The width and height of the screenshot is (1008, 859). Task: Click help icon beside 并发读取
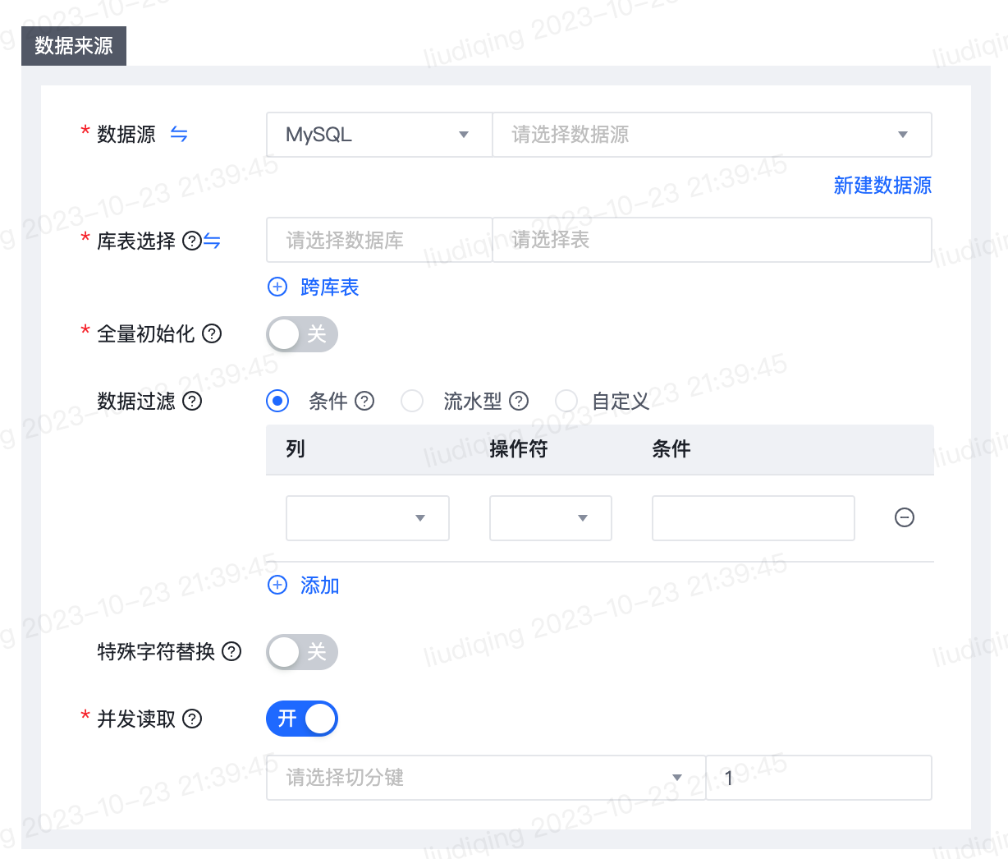point(192,719)
